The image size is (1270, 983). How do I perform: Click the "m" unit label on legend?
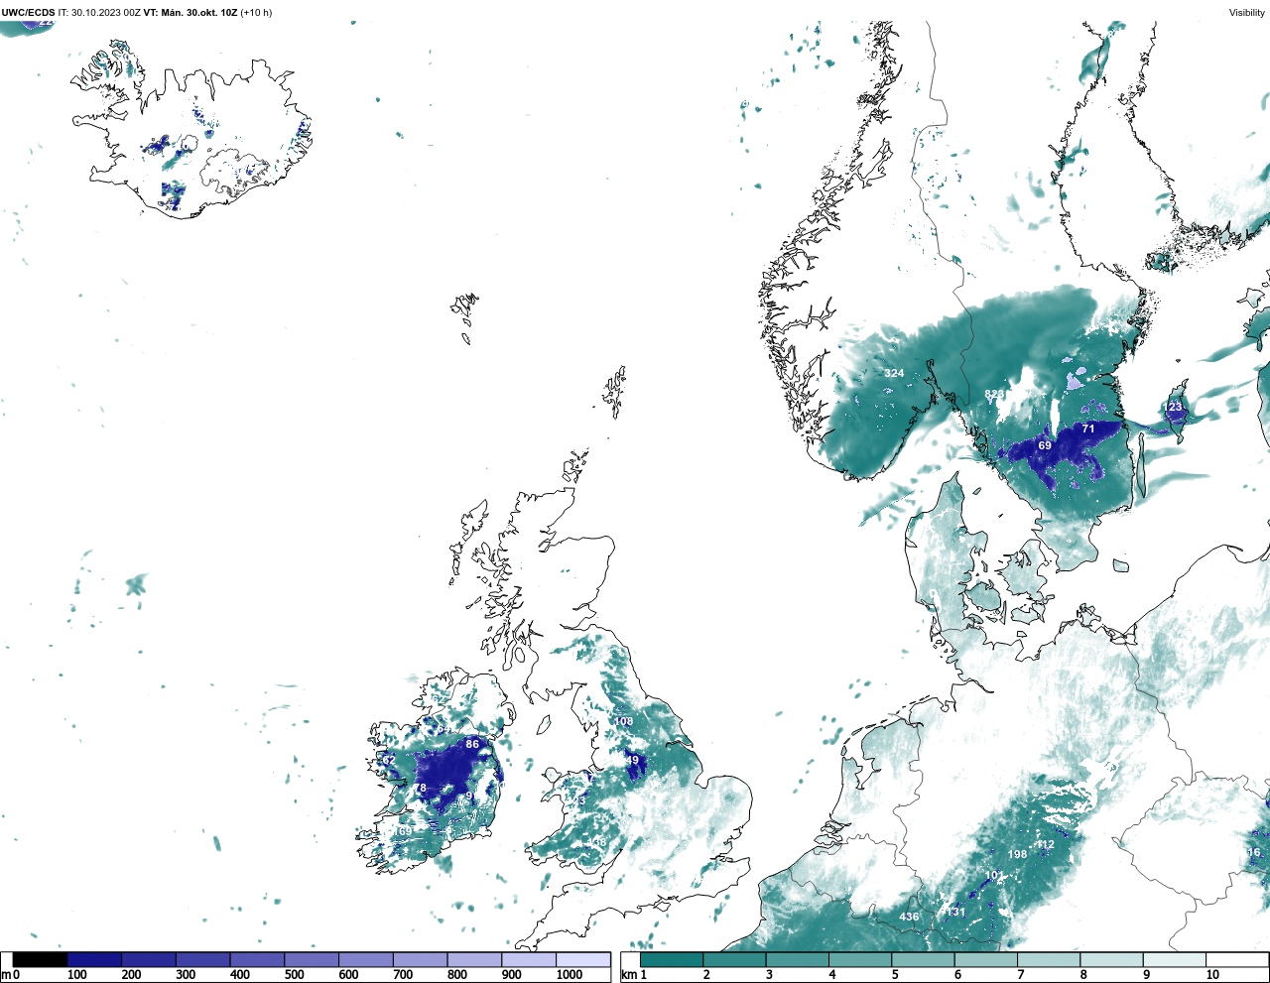(x=6, y=975)
